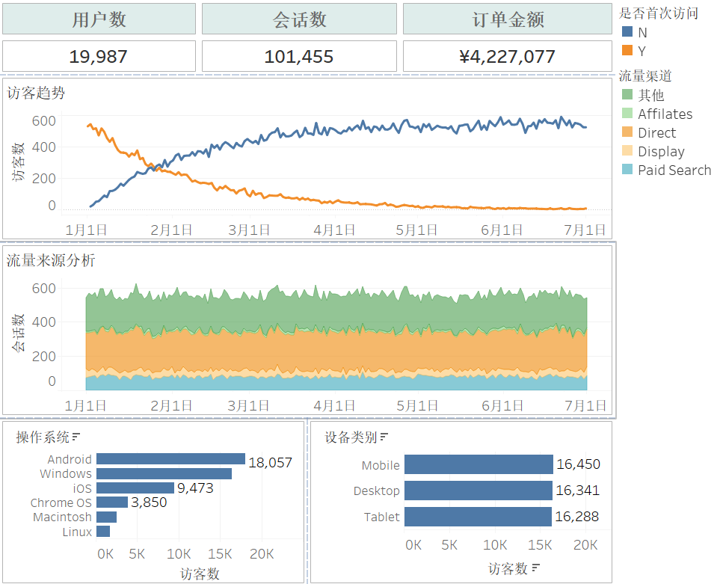Select the ¥4,227,077 order amount value
723x584 pixels.
tap(507, 56)
